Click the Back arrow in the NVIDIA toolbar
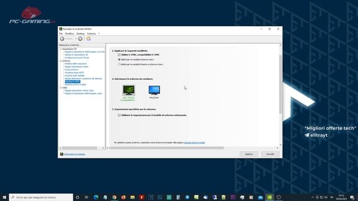Screen dimensions: 358x201 62,39
